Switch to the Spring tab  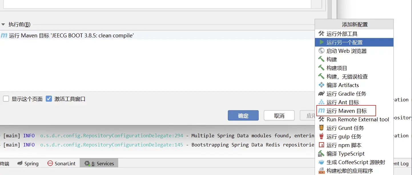(28, 163)
